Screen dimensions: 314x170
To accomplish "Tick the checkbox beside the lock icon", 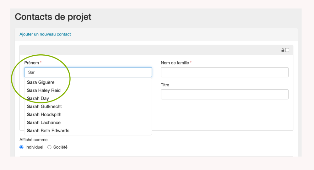I will pyautogui.click(x=287, y=50).
